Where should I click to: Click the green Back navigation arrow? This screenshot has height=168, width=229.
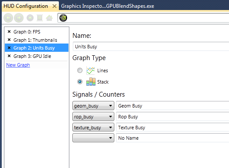point(8,18)
